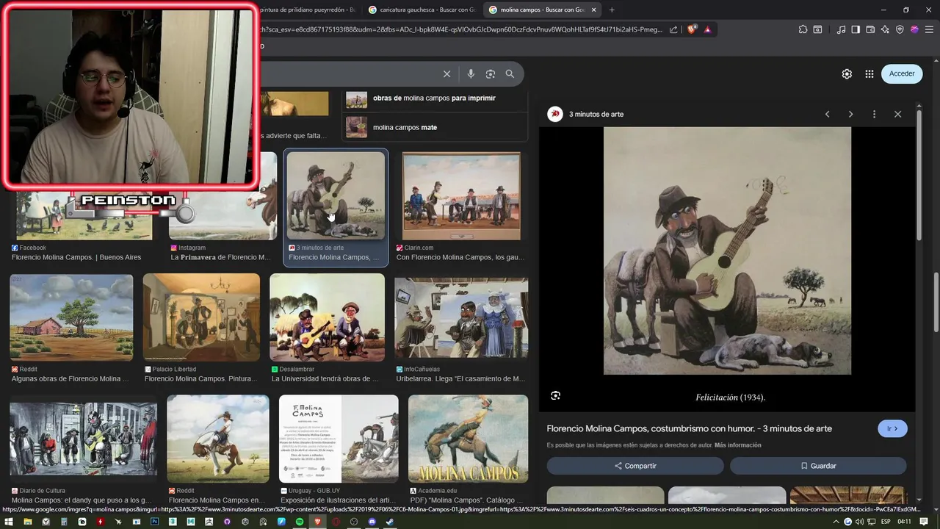Open the 3 minutos de arte guitar gaucho thumbnail
This screenshot has height=529, width=940.
pyautogui.click(x=336, y=195)
